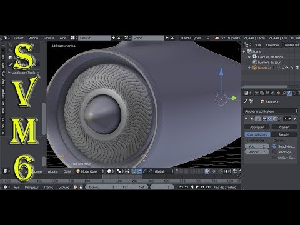The height and width of the screenshot is (225, 300).
Task: Click the Appliquer button
Action: 257,127
